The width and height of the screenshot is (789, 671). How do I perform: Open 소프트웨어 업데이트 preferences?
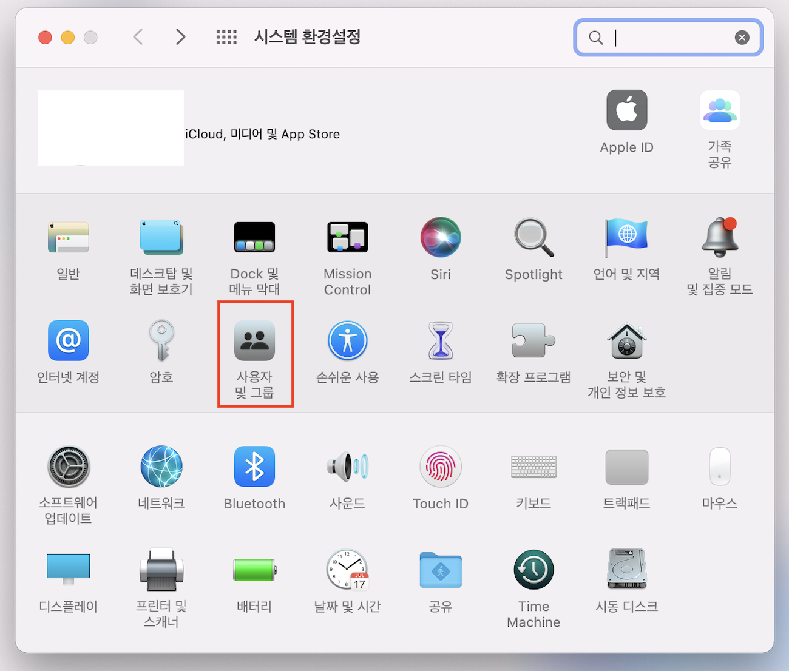tap(68, 467)
